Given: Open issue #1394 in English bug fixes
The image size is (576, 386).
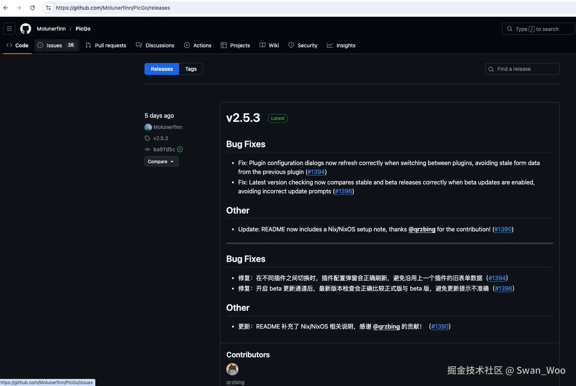Looking at the screenshot, I should [x=316, y=172].
